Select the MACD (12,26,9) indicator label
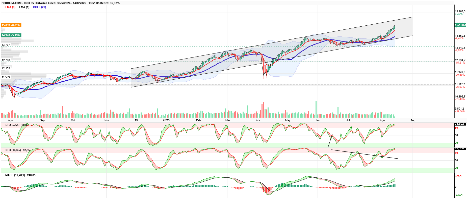This screenshot has height=199, width=468. [x=15, y=175]
